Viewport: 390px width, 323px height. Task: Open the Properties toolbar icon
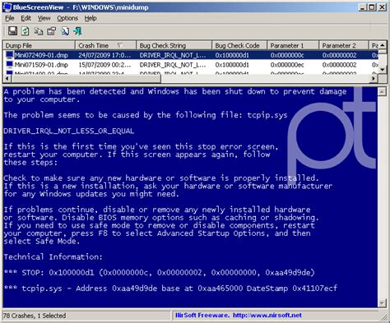(x=51, y=31)
